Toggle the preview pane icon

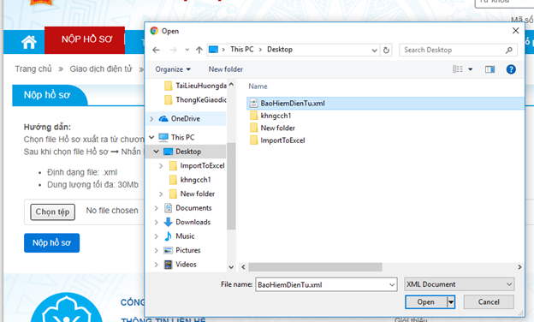click(489, 69)
